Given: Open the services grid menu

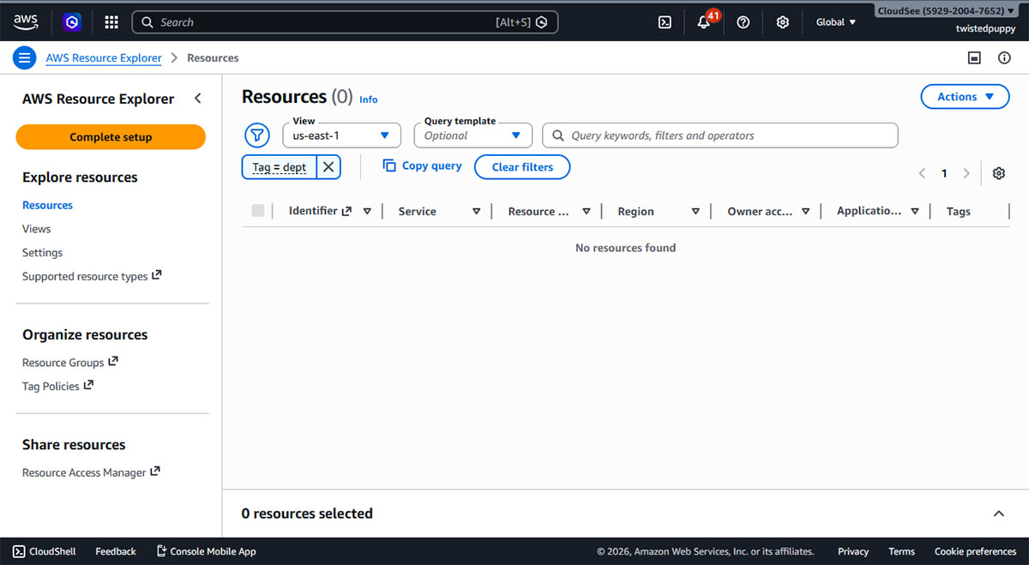Looking at the screenshot, I should (x=111, y=22).
